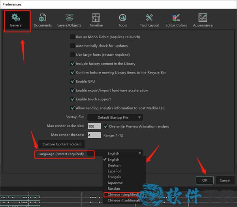Viewport: 237px width, 207px height.
Task: Open the Editor Colors preferences icon
Action: [176, 17]
